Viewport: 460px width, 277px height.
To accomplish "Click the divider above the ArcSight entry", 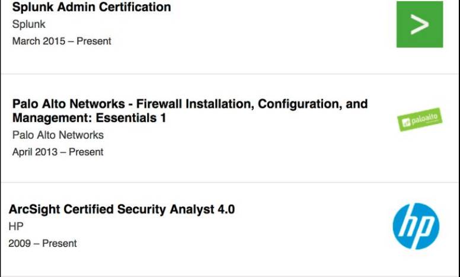I will (x=230, y=183).
